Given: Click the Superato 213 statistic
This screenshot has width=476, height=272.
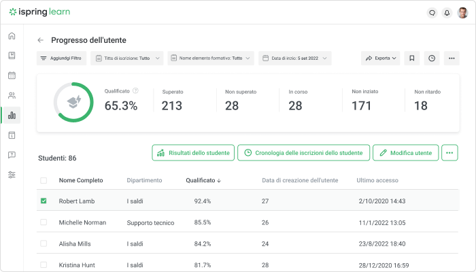Looking at the screenshot, I should [172, 101].
